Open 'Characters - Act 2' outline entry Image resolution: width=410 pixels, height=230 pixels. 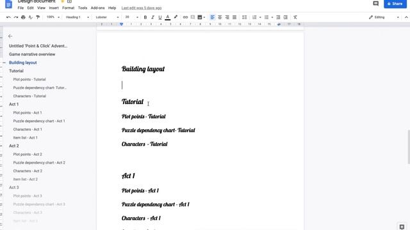(28, 171)
